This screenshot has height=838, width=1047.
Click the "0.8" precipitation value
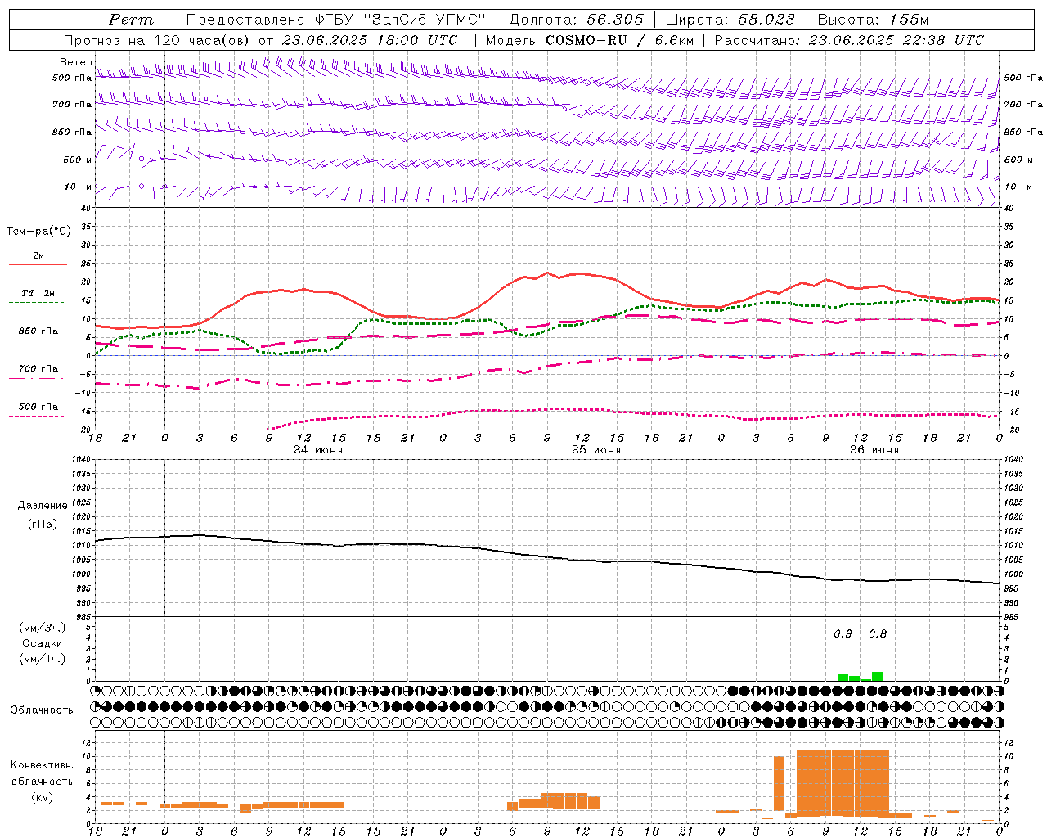(878, 634)
